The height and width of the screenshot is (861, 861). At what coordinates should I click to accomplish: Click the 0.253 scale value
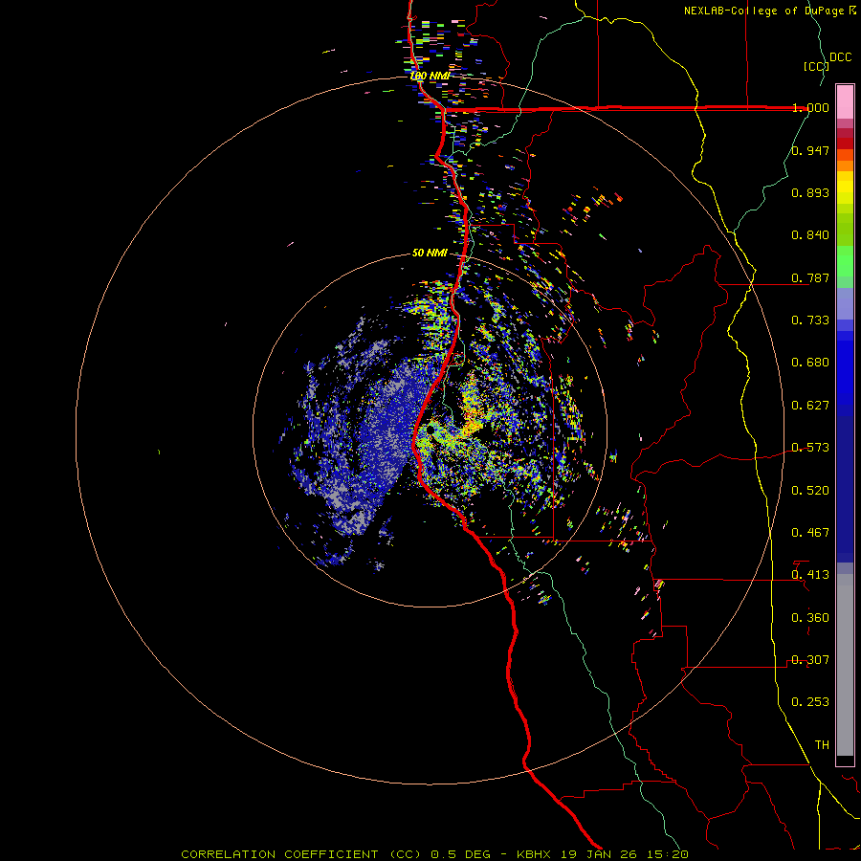810,702
